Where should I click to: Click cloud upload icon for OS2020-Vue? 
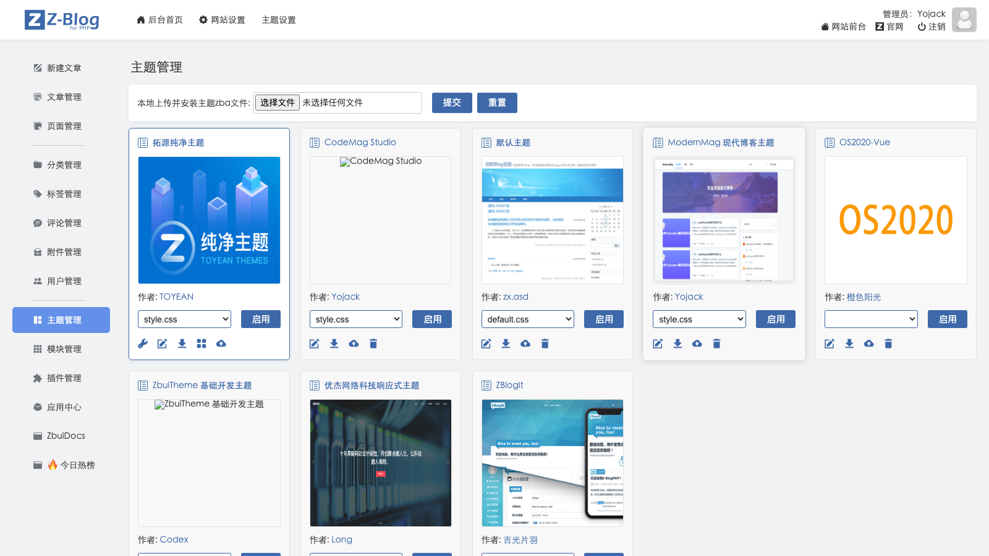(869, 343)
